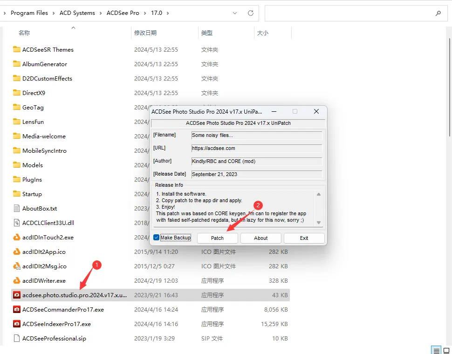Select the Media-welcome folder icon

(17, 136)
